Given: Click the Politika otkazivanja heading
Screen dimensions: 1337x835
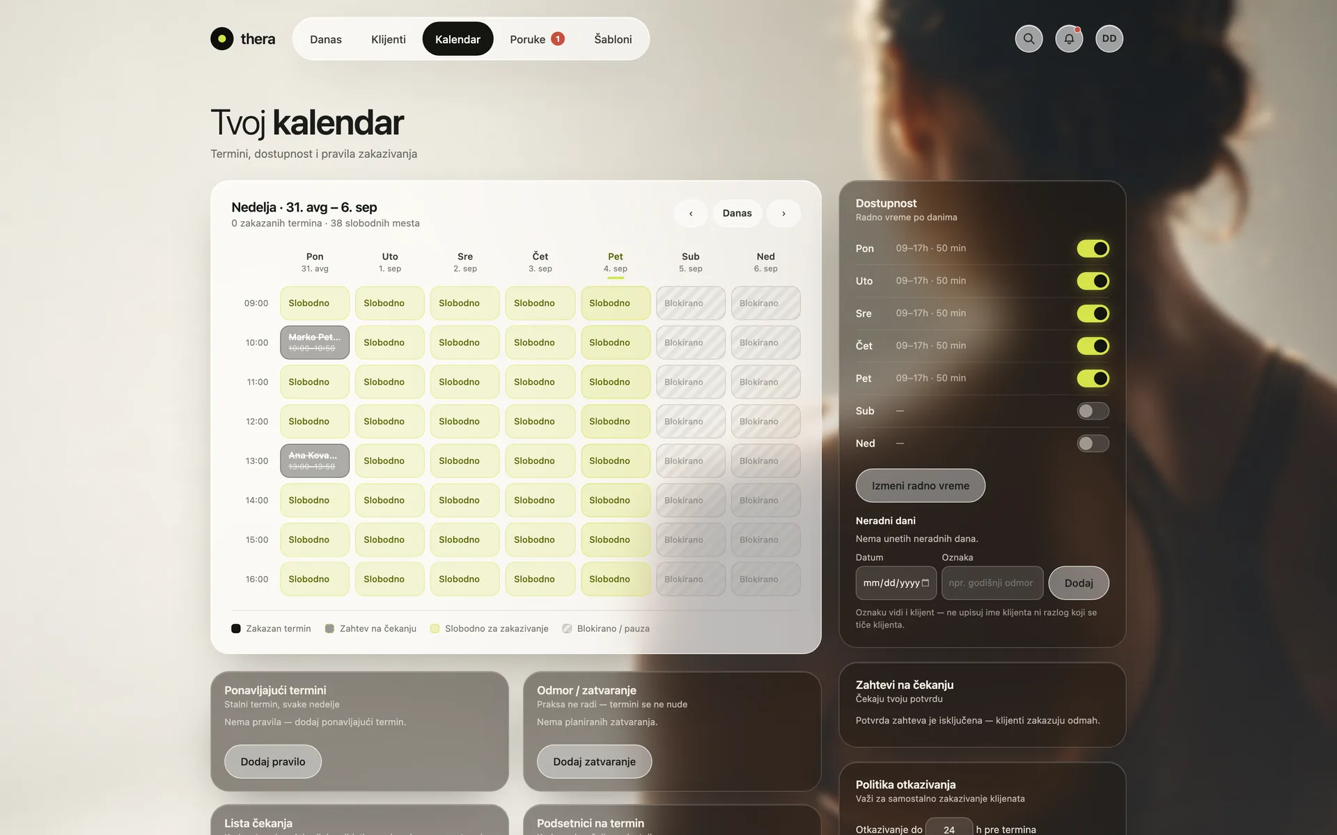Looking at the screenshot, I should click(905, 784).
